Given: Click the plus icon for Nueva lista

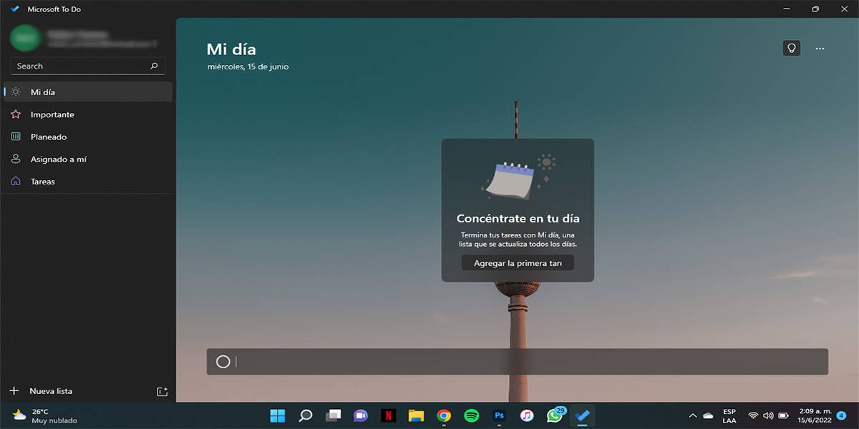Looking at the screenshot, I should coord(14,391).
